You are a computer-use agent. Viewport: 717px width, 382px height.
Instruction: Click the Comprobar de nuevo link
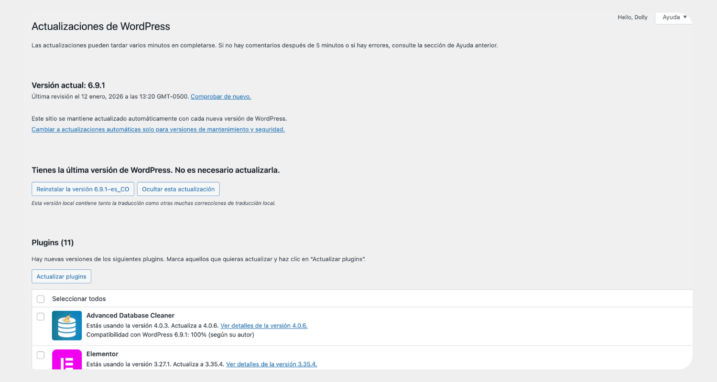pyautogui.click(x=221, y=96)
